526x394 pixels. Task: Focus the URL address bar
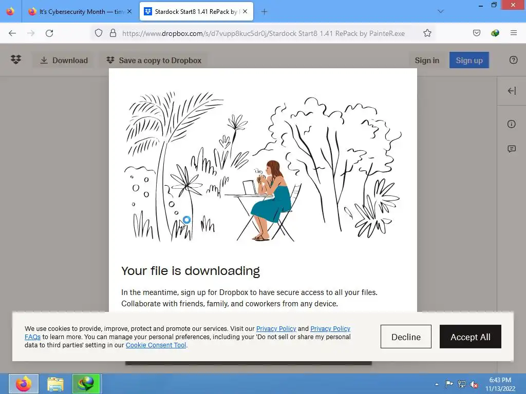click(x=264, y=33)
